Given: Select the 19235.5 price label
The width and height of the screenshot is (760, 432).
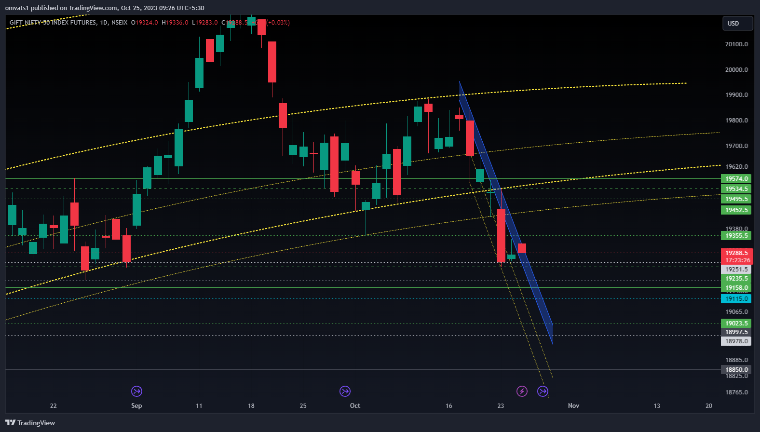Looking at the screenshot, I should click(x=736, y=279).
